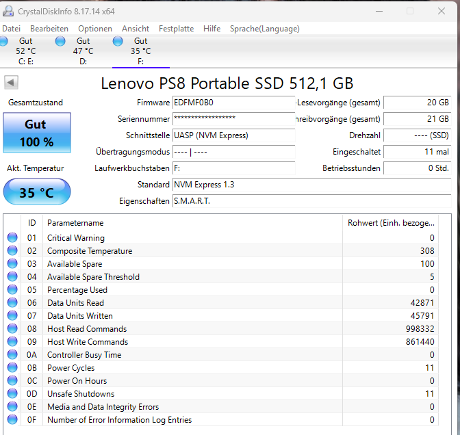Switch to the 47 °C D: disk tab
The width and height of the screenshot is (460, 435).
point(83,51)
